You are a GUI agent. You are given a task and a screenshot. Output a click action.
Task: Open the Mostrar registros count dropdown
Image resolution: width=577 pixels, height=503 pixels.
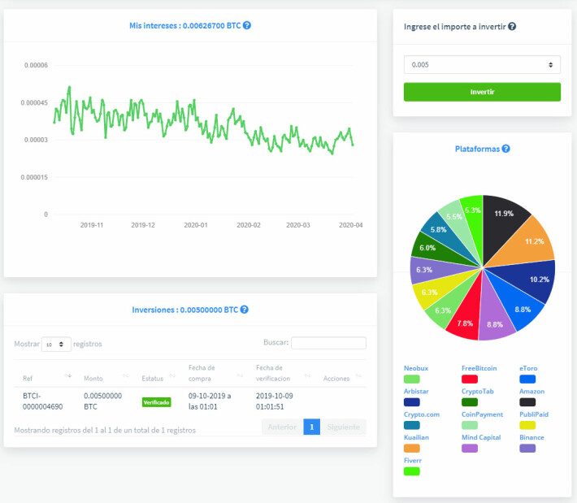click(x=56, y=345)
